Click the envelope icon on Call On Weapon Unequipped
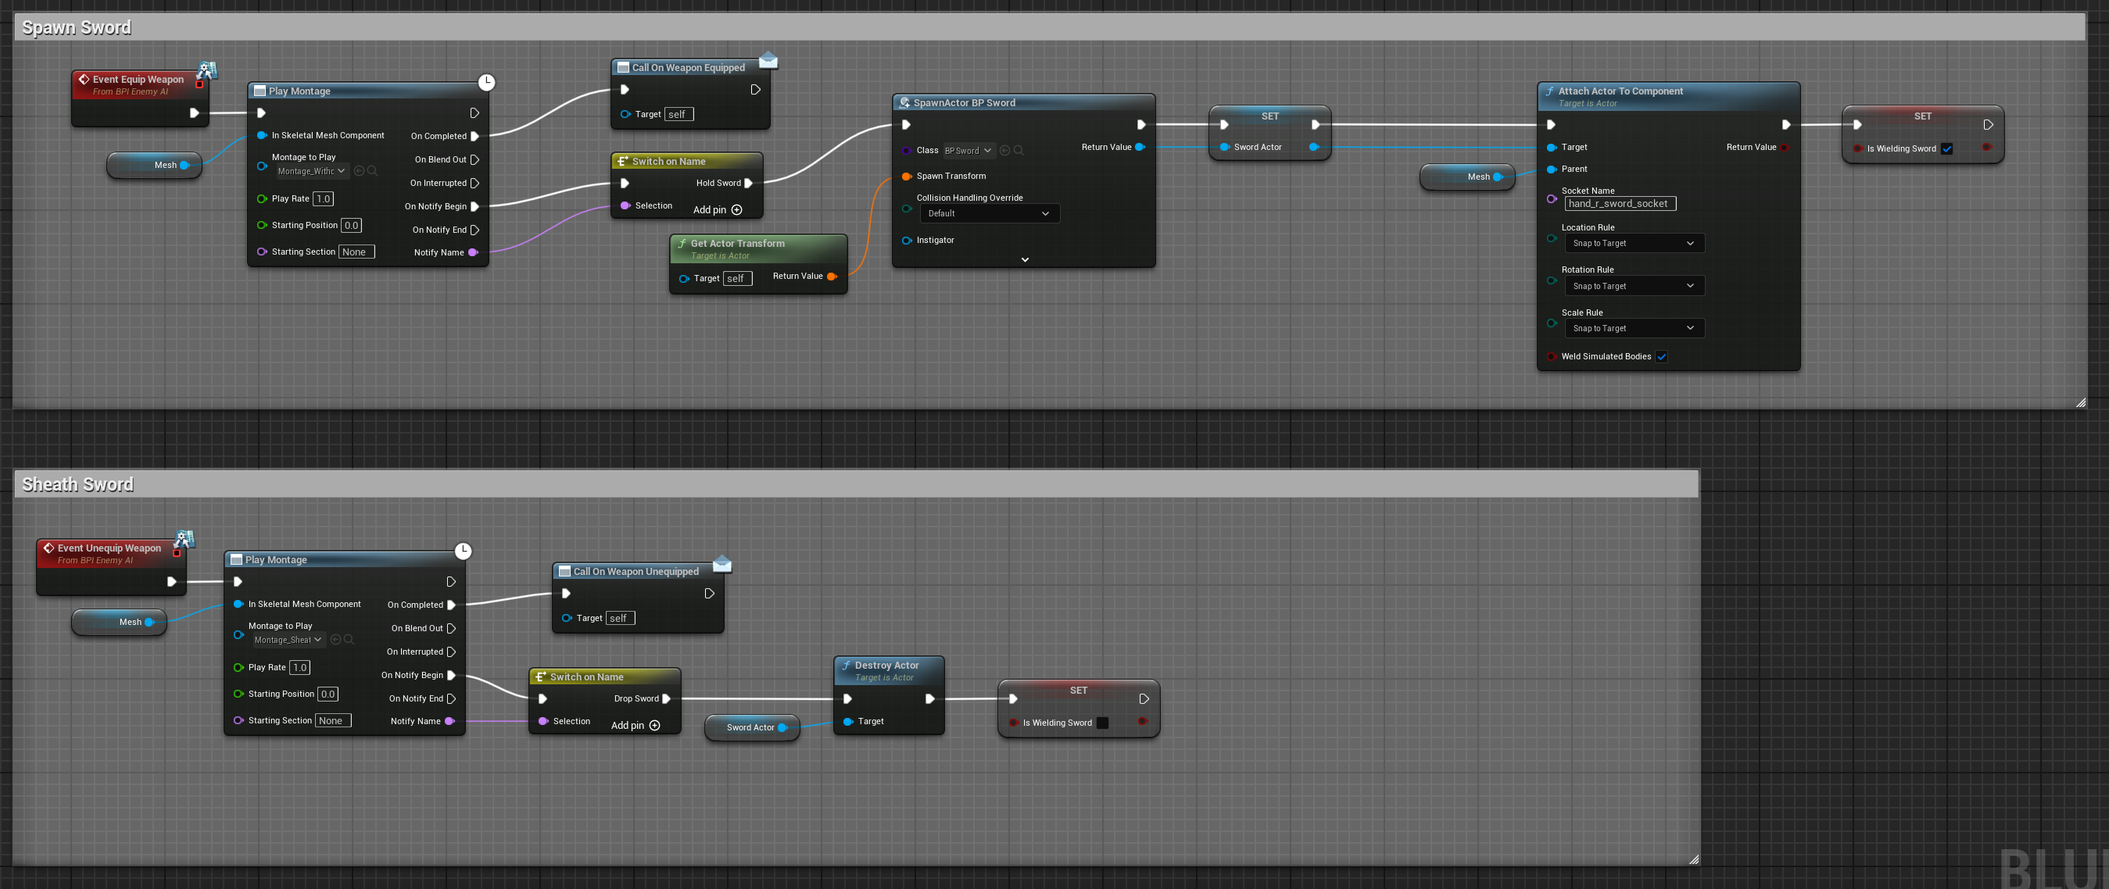The height and width of the screenshot is (889, 2109). 722,563
